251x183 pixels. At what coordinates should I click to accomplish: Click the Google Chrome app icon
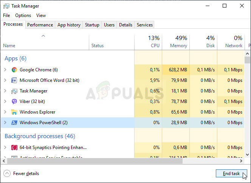click(14, 70)
